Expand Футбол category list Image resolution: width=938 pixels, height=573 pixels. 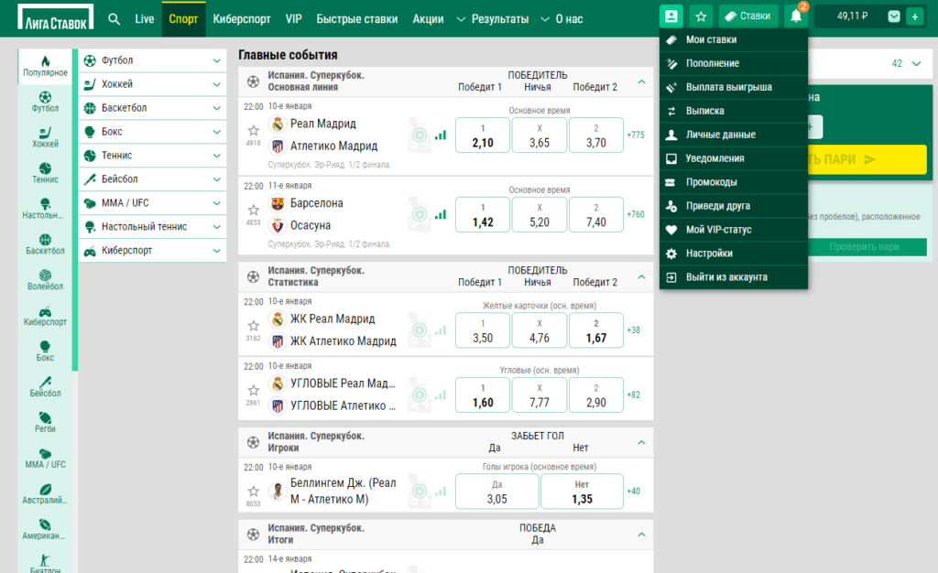pyautogui.click(x=216, y=60)
